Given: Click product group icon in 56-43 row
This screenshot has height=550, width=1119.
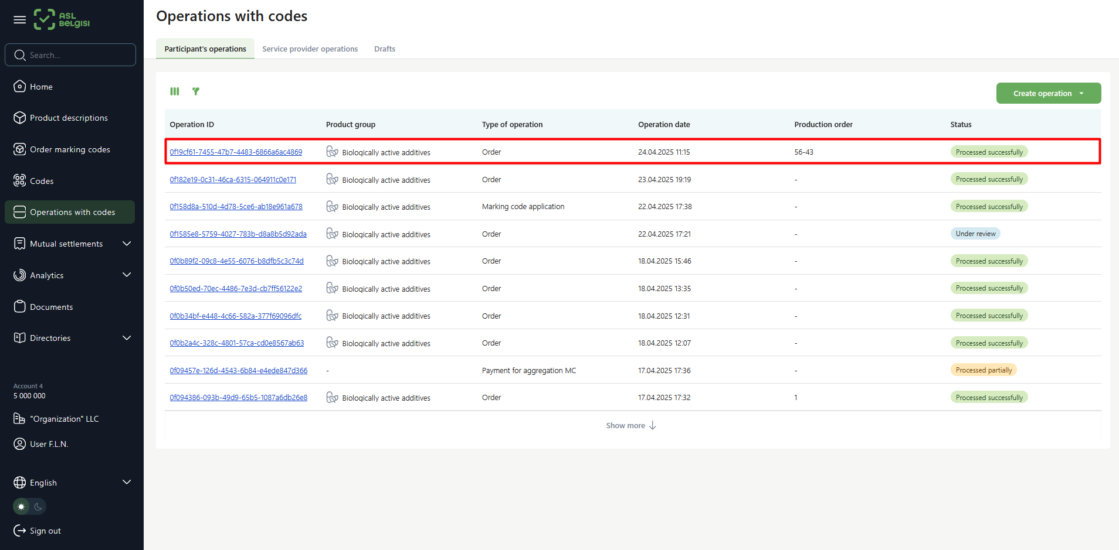Looking at the screenshot, I should (332, 152).
